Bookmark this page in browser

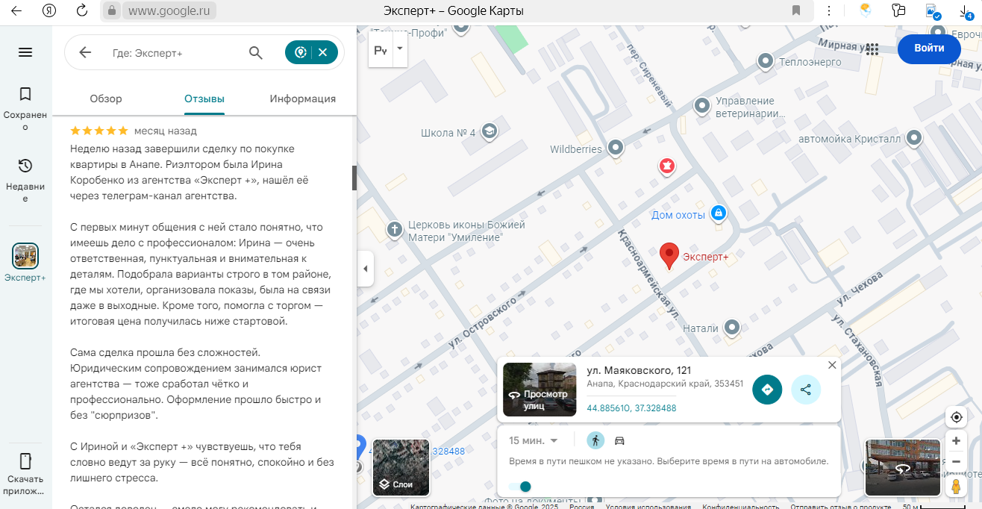click(796, 10)
